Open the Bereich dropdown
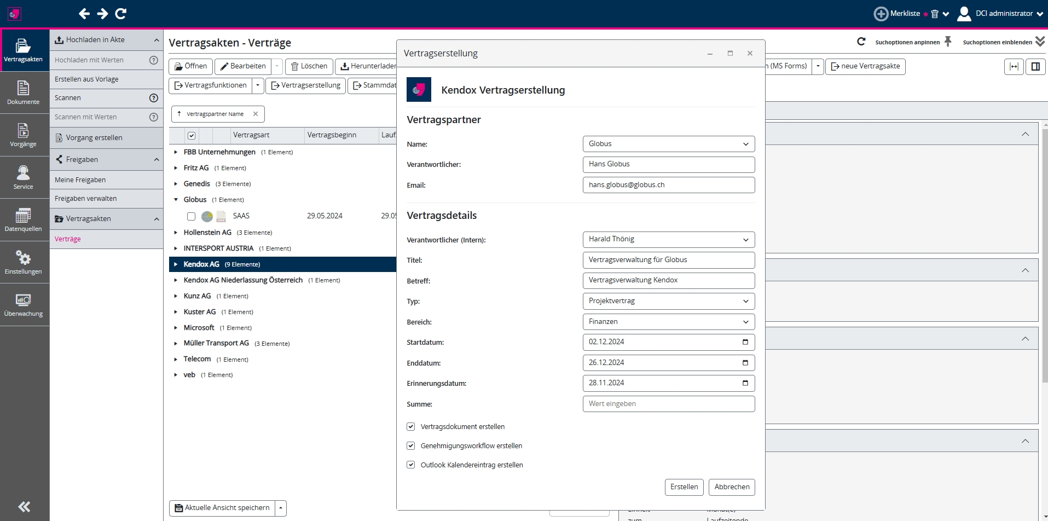The image size is (1048, 521). (669, 322)
